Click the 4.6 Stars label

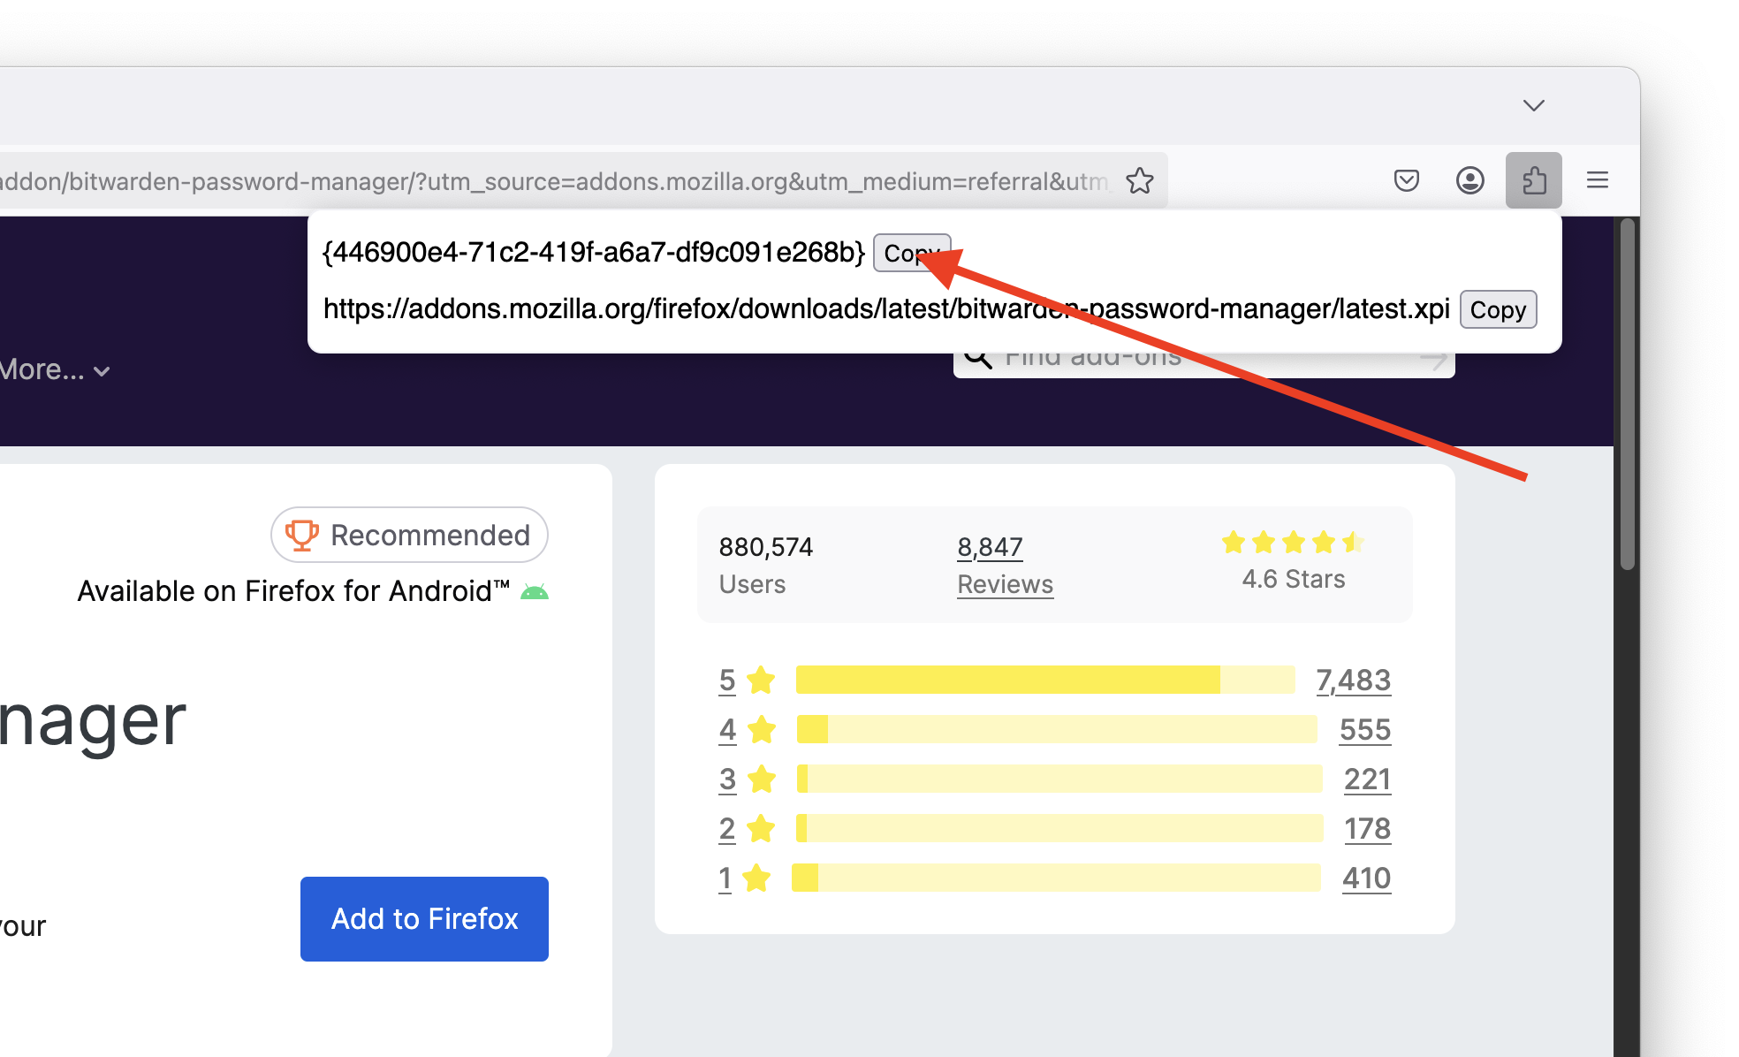pyautogui.click(x=1293, y=579)
